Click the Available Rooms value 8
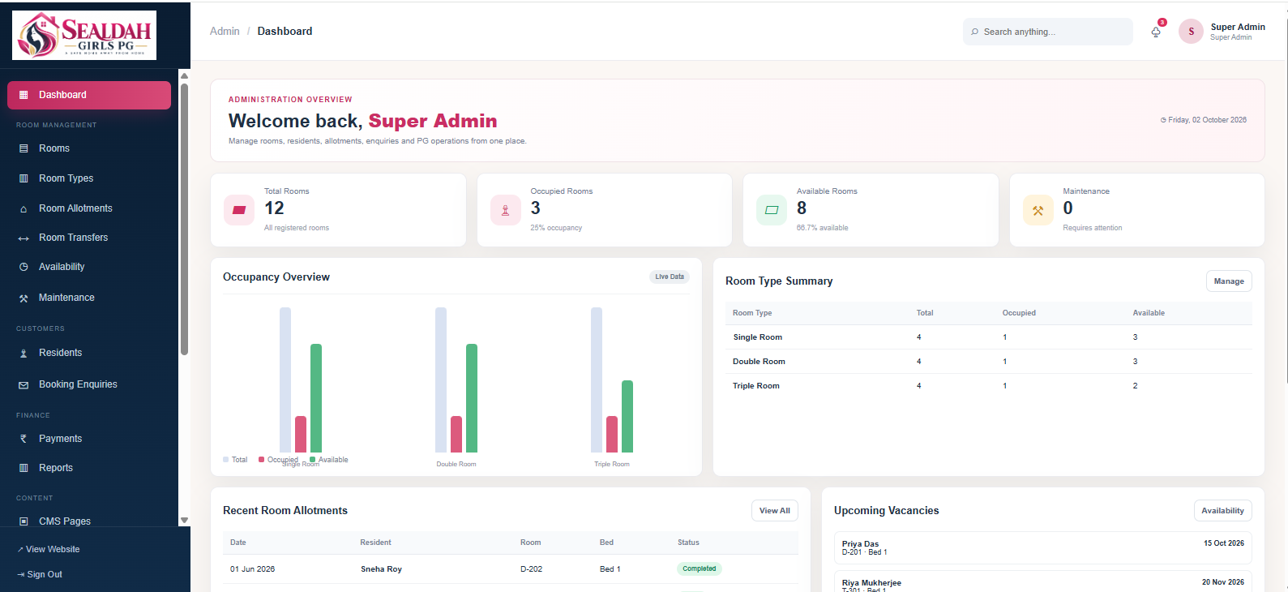This screenshot has height=592, width=1288. pos(802,208)
